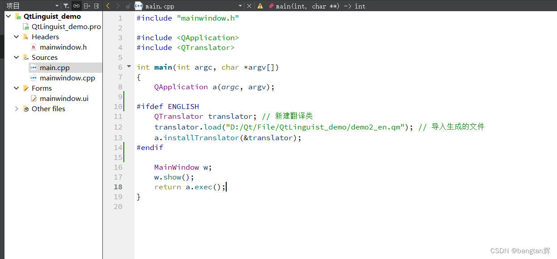This screenshot has height=259, width=557.
Task: Select the Sources folder item
Action: coord(44,57)
